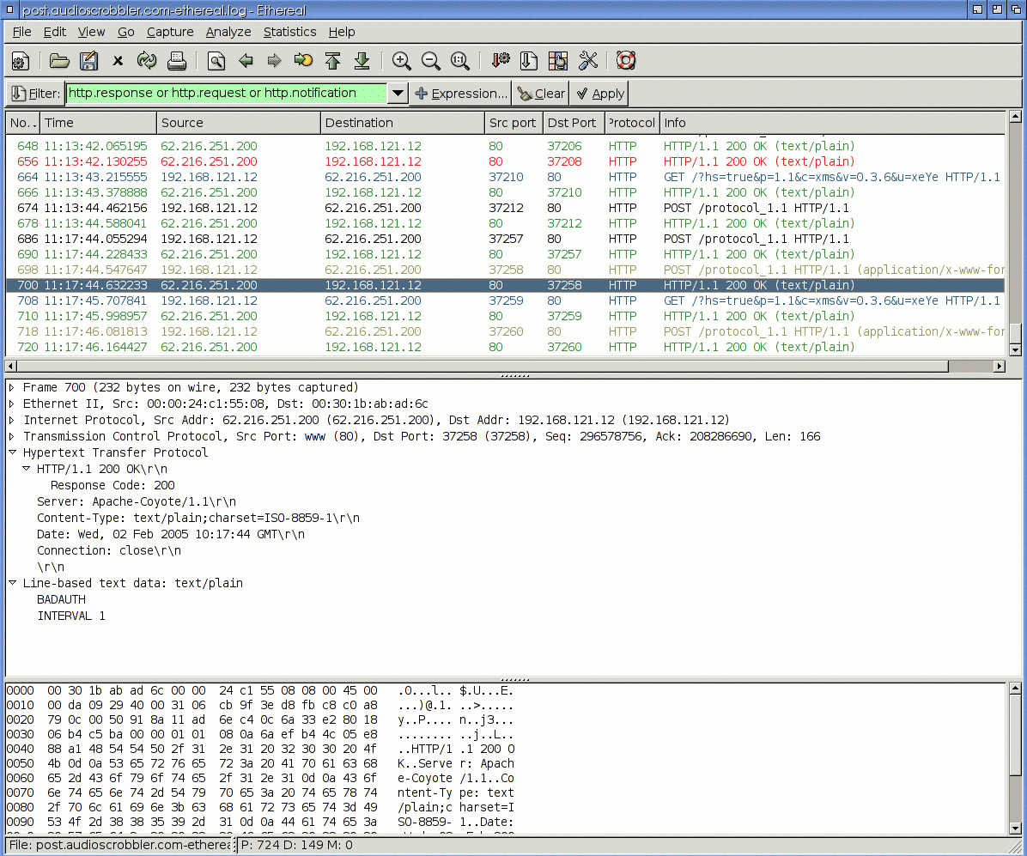Select the INTERVAL 1 text data line
Viewport: 1027px width, 856px height.
tap(71, 616)
